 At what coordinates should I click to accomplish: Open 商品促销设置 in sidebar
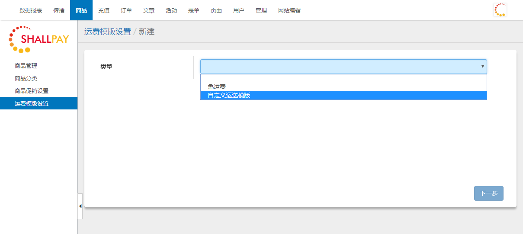point(32,91)
